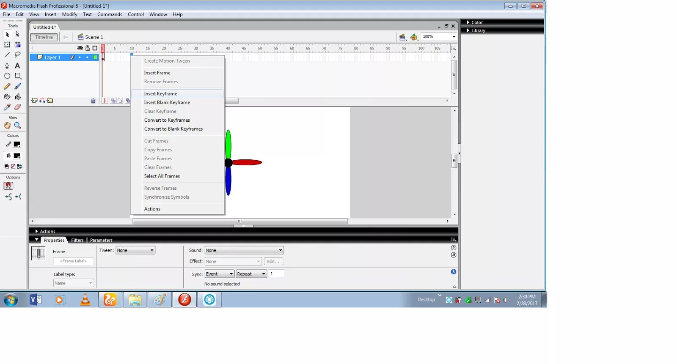The width and height of the screenshot is (677, 364).
Task: Select the Eraser tool
Action: click(x=17, y=107)
